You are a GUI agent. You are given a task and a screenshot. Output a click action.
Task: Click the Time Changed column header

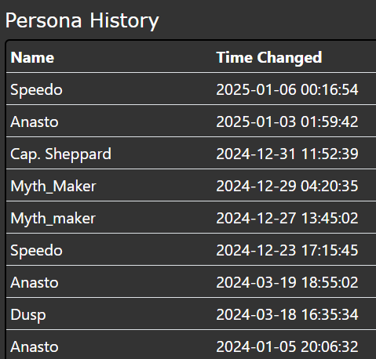pyautogui.click(x=269, y=58)
